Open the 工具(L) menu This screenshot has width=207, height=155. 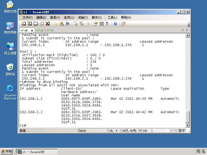point(112,18)
